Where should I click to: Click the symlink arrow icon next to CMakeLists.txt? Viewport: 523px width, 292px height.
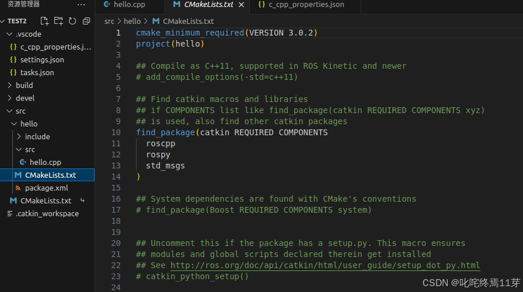pos(82,200)
